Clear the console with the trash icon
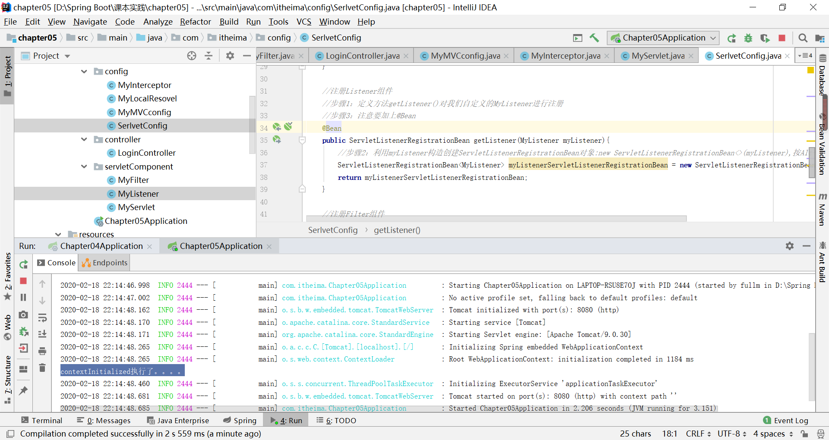Image resolution: width=829 pixels, height=440 pixels. pyautogui.click(x=42, y=368)
